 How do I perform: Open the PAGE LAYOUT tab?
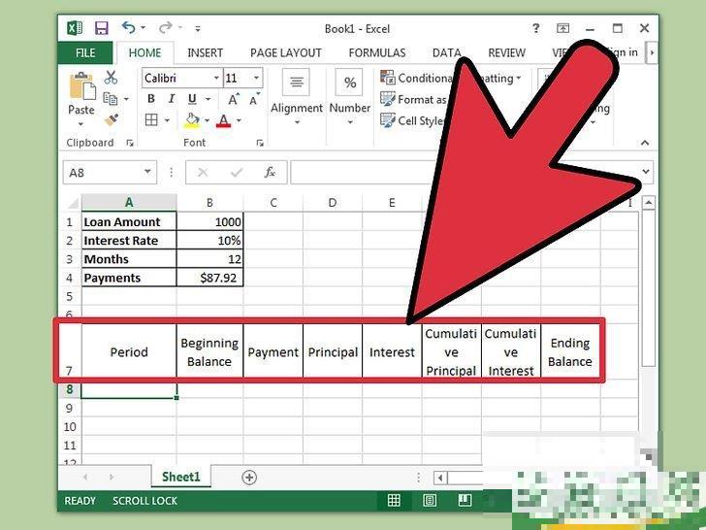pos(285,52)
